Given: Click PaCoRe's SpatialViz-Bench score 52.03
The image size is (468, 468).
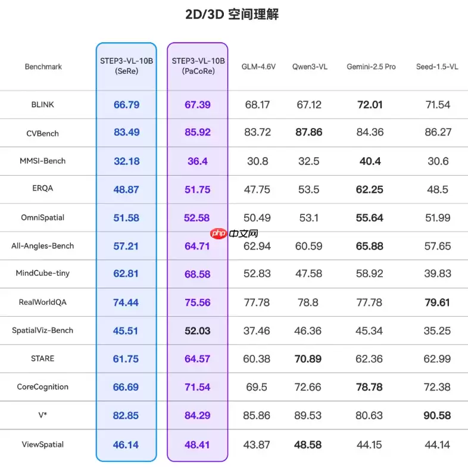Looking at the screenshot, I should [197, 331].
